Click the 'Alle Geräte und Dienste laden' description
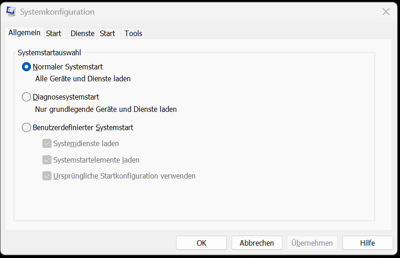 (x=83, y=79)
